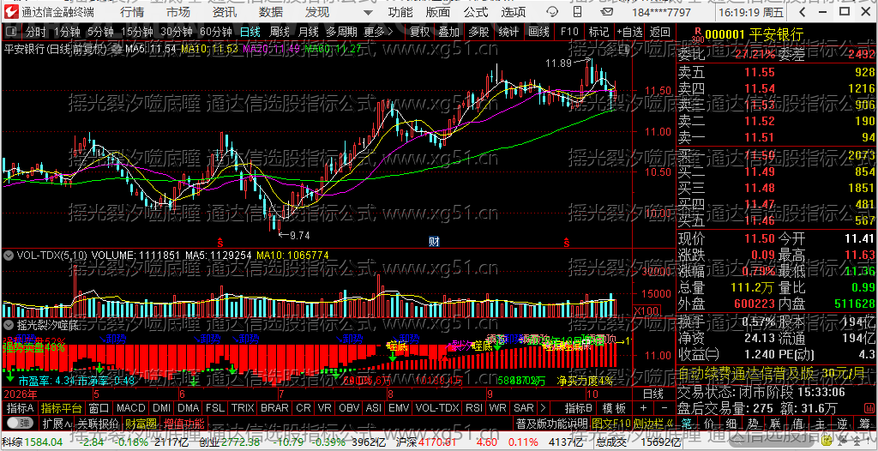Click the 财 finance marker on the chart
The height and width of the screenshot is (451, 878).
(434, 242)
